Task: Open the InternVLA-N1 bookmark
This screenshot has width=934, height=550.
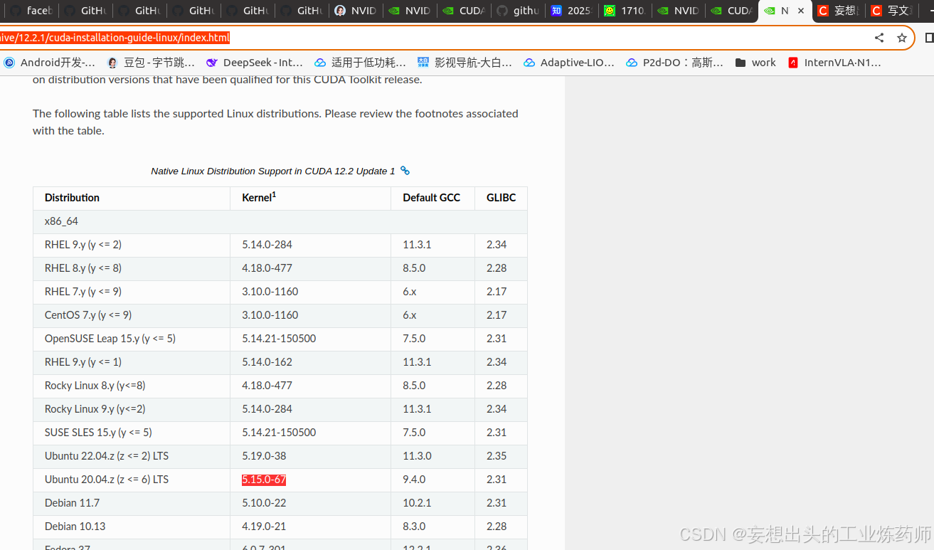Action: (834, 63)
